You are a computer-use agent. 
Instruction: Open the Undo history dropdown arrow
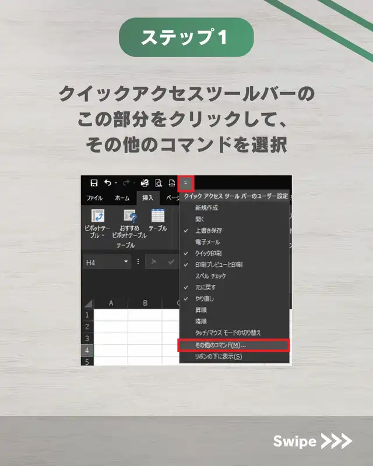115,183
